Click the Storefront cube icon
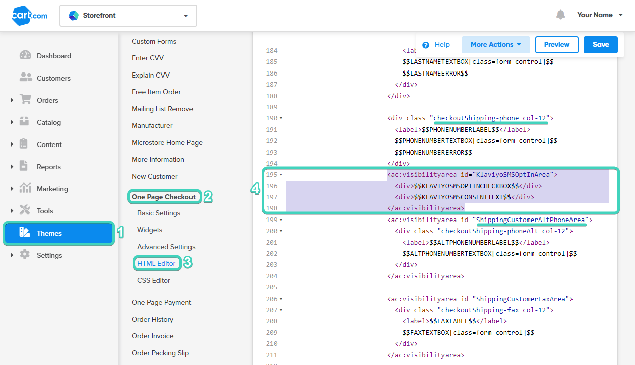635x365 pixels. [x=74, y=16]
